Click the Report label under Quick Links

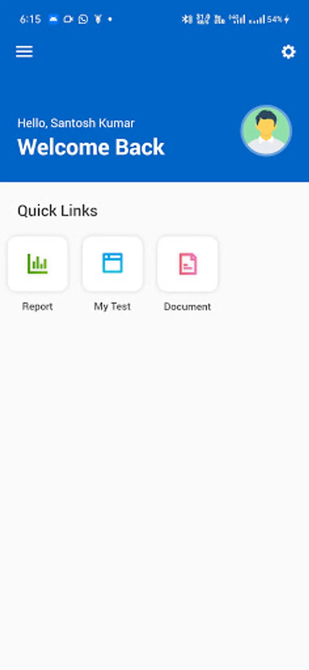tap(37, 306)
